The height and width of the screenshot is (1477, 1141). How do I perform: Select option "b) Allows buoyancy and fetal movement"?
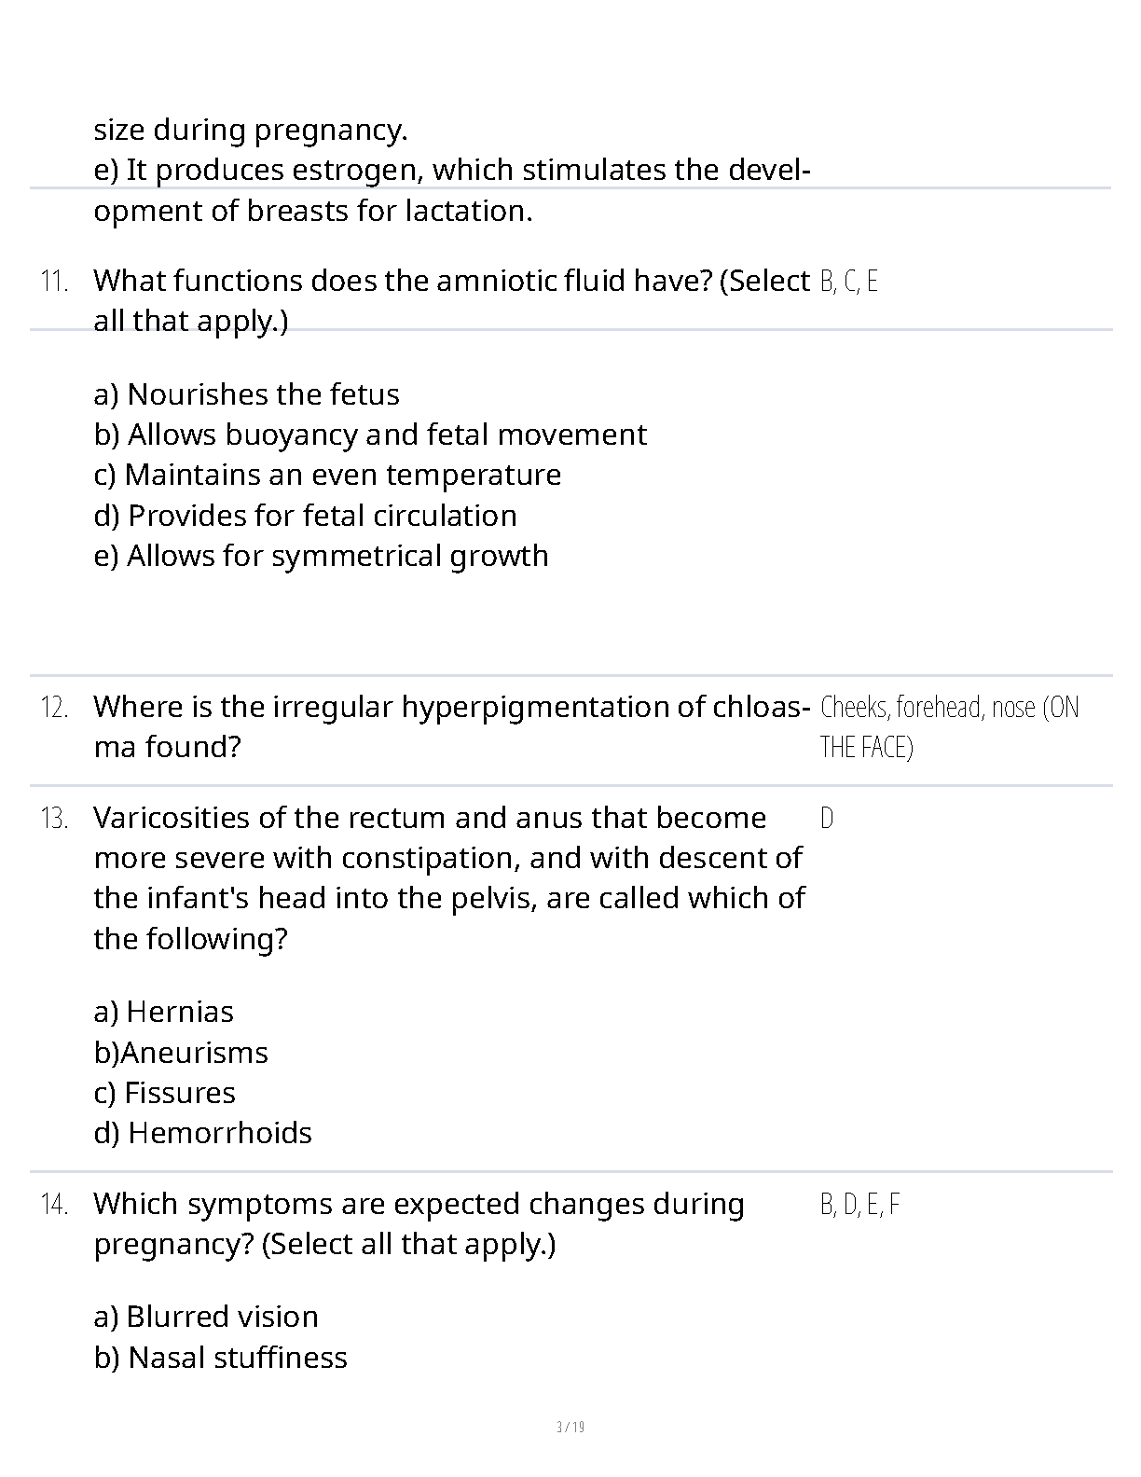pos(370,435)
